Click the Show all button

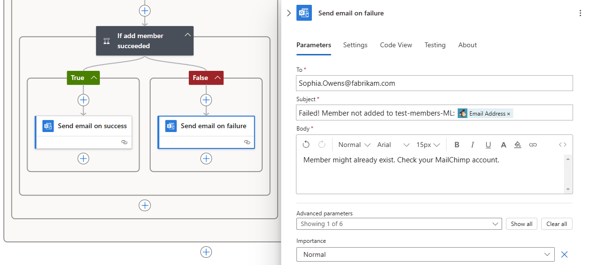tap(521, 224)
